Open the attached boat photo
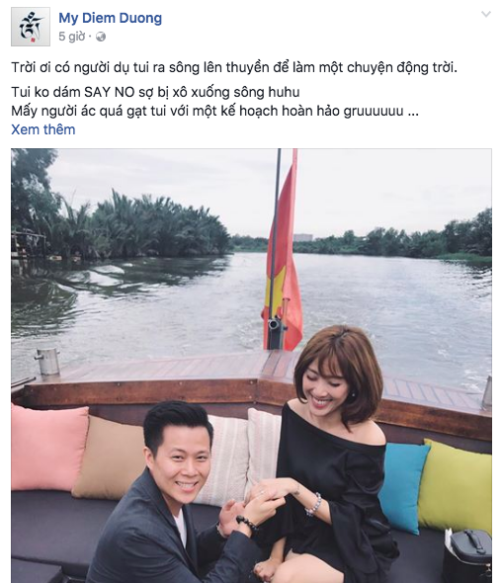 tap(251, 366)
